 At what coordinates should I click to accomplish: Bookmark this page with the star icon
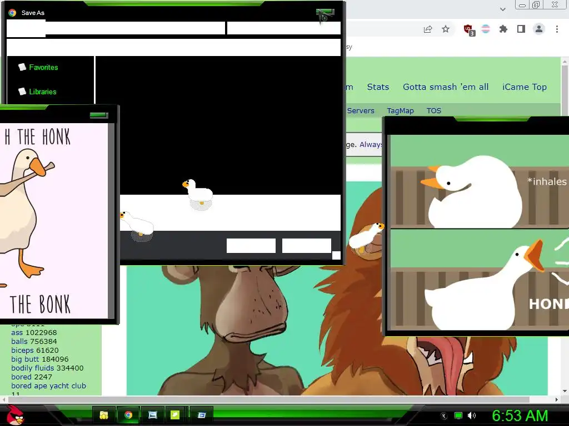[446, 29]
